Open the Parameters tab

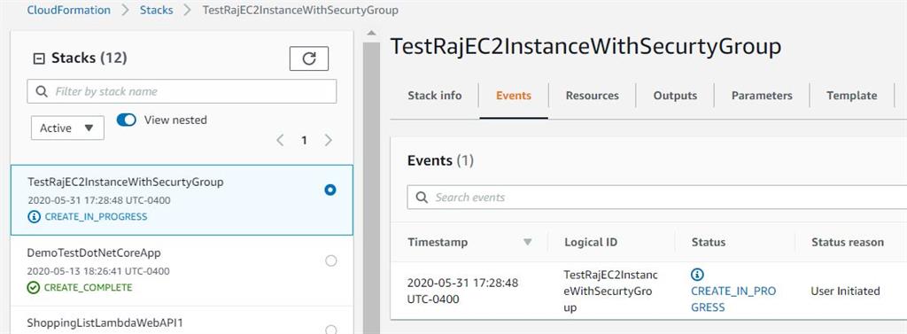point(762,96)
